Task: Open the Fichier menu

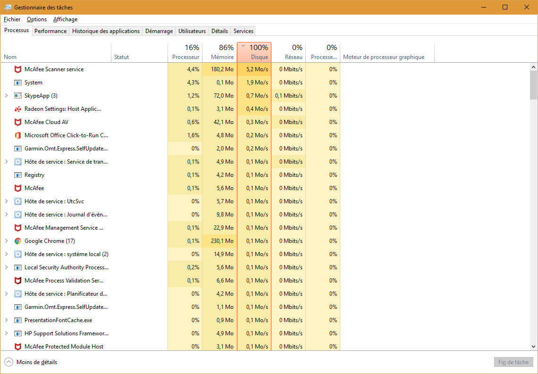Action: pos(12,19)
